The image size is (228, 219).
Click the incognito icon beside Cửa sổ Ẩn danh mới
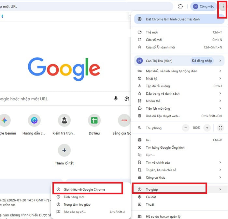139,47
